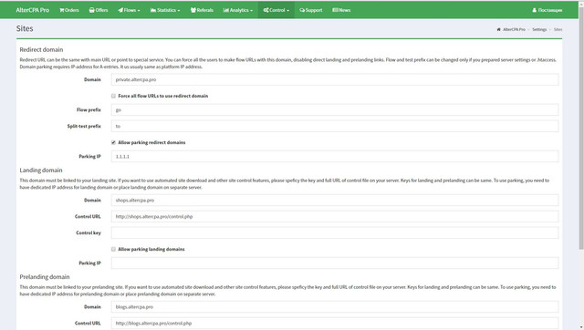The width and height of the screenshot is (584, 330).
Task: Expand the Control dropdown menu
Action: tap(276, 10)
